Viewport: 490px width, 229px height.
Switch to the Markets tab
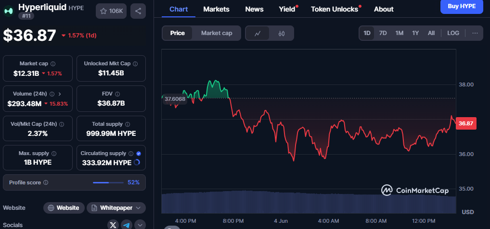(216, 9)
